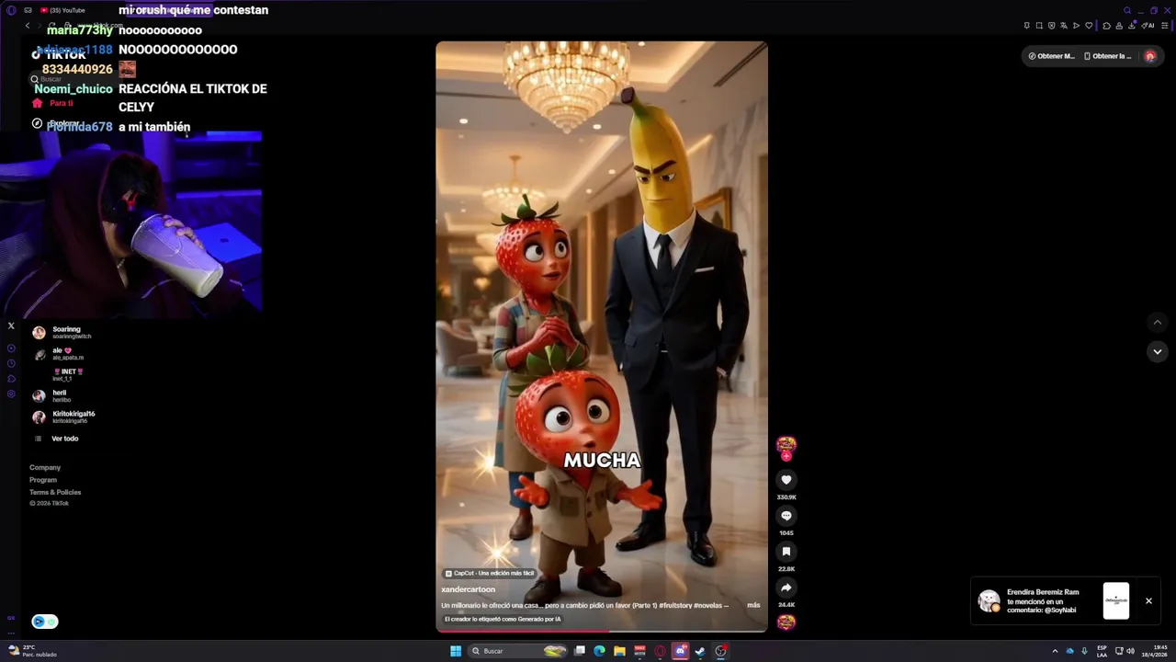Open ale followed account
Viewport: 1176px width, 662px height.
(59, 353)
